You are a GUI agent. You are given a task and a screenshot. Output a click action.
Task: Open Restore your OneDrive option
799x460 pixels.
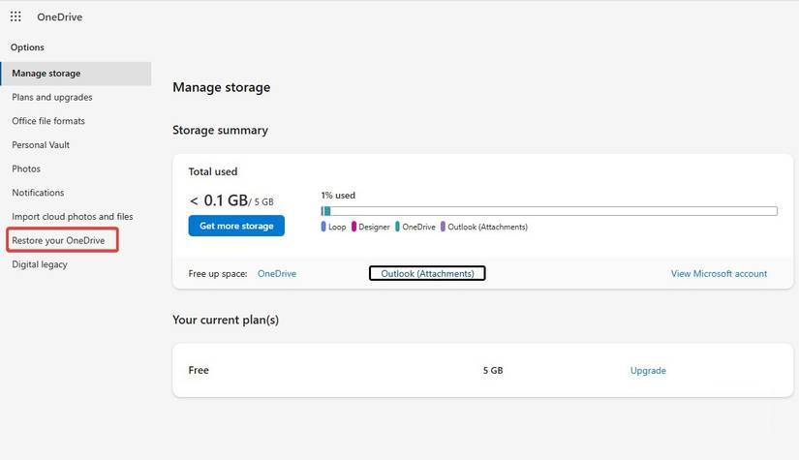point(59,240)
